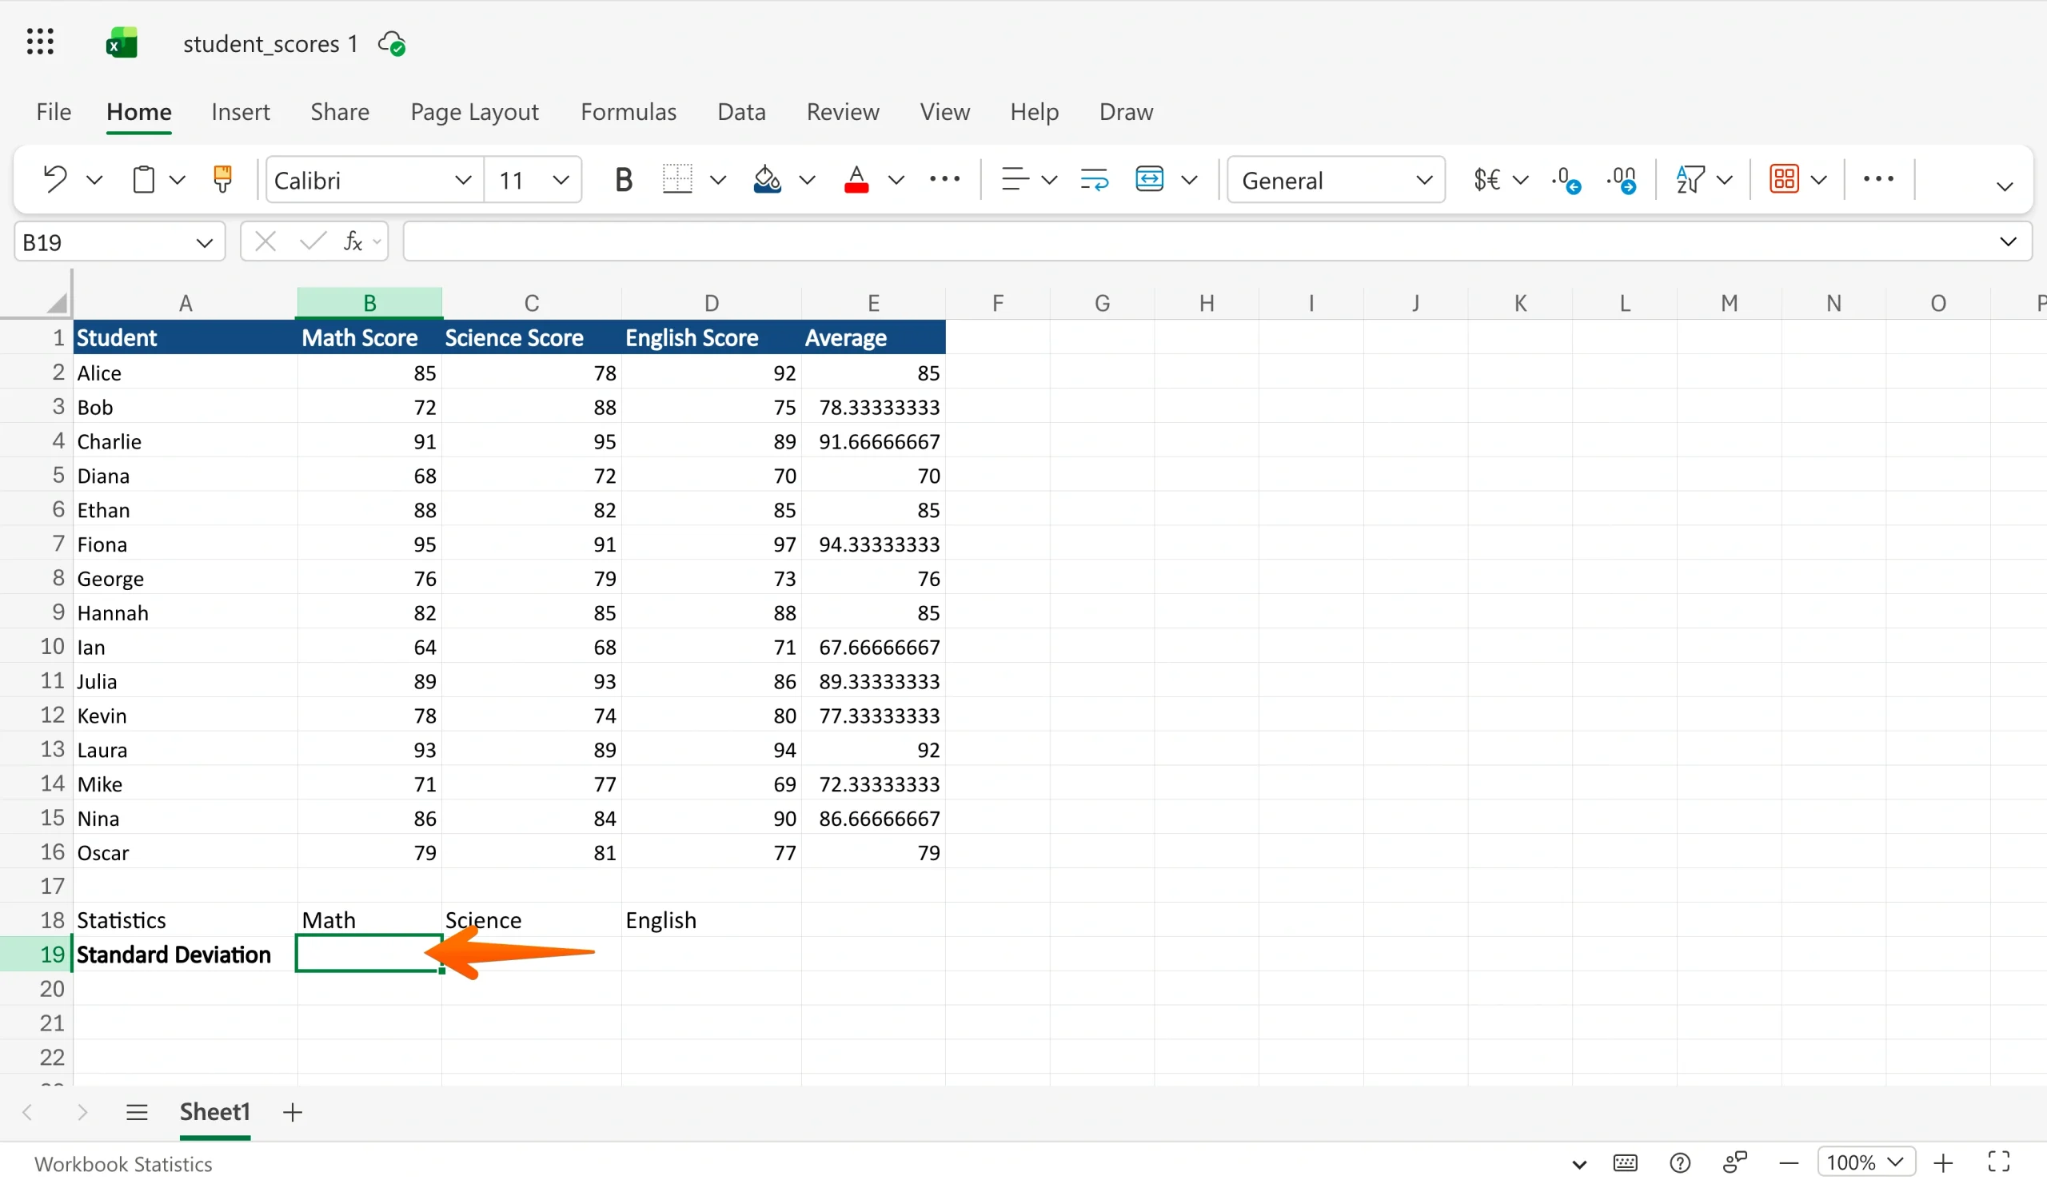Click the student_scores 1 file name
The height and width of the screenshot is (1180, 2047).
point(270,44)
